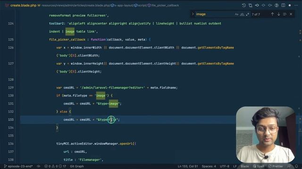Toggle Match Whole Word in find widget

point(242,14)
